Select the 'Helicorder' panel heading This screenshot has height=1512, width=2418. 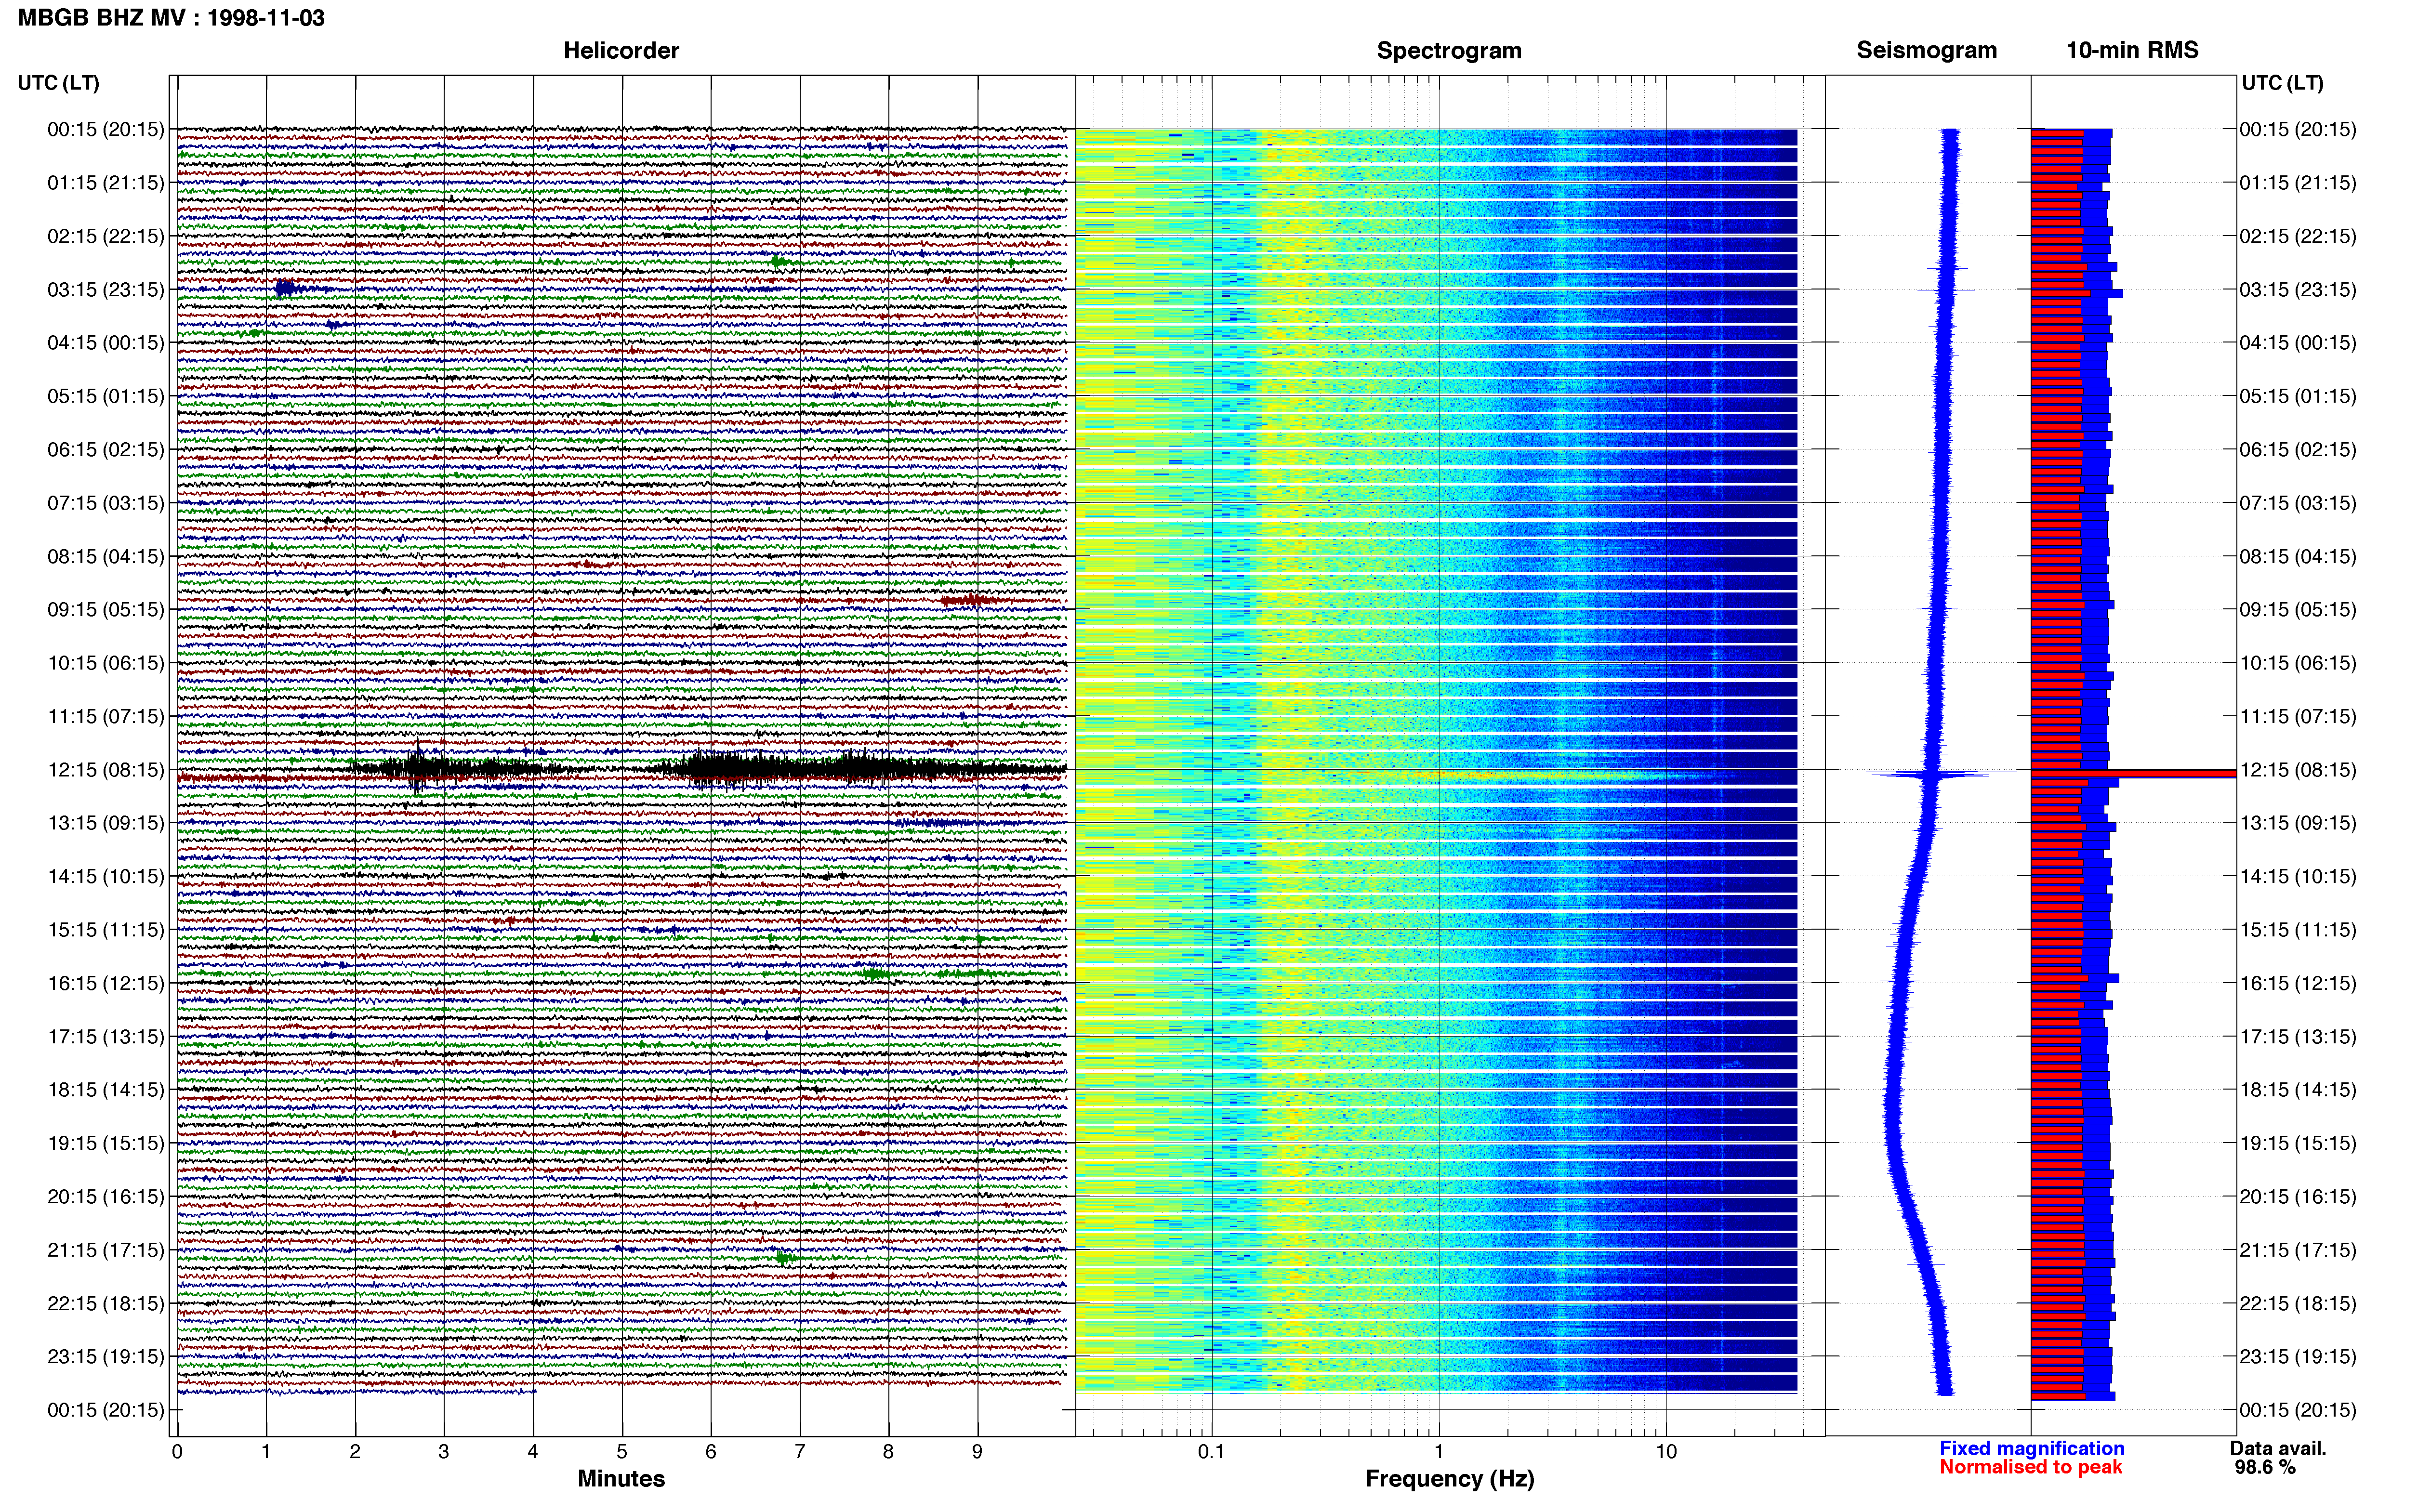point(621,50)
